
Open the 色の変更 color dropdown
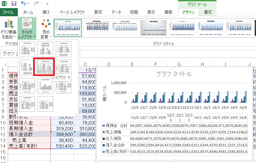46,29
